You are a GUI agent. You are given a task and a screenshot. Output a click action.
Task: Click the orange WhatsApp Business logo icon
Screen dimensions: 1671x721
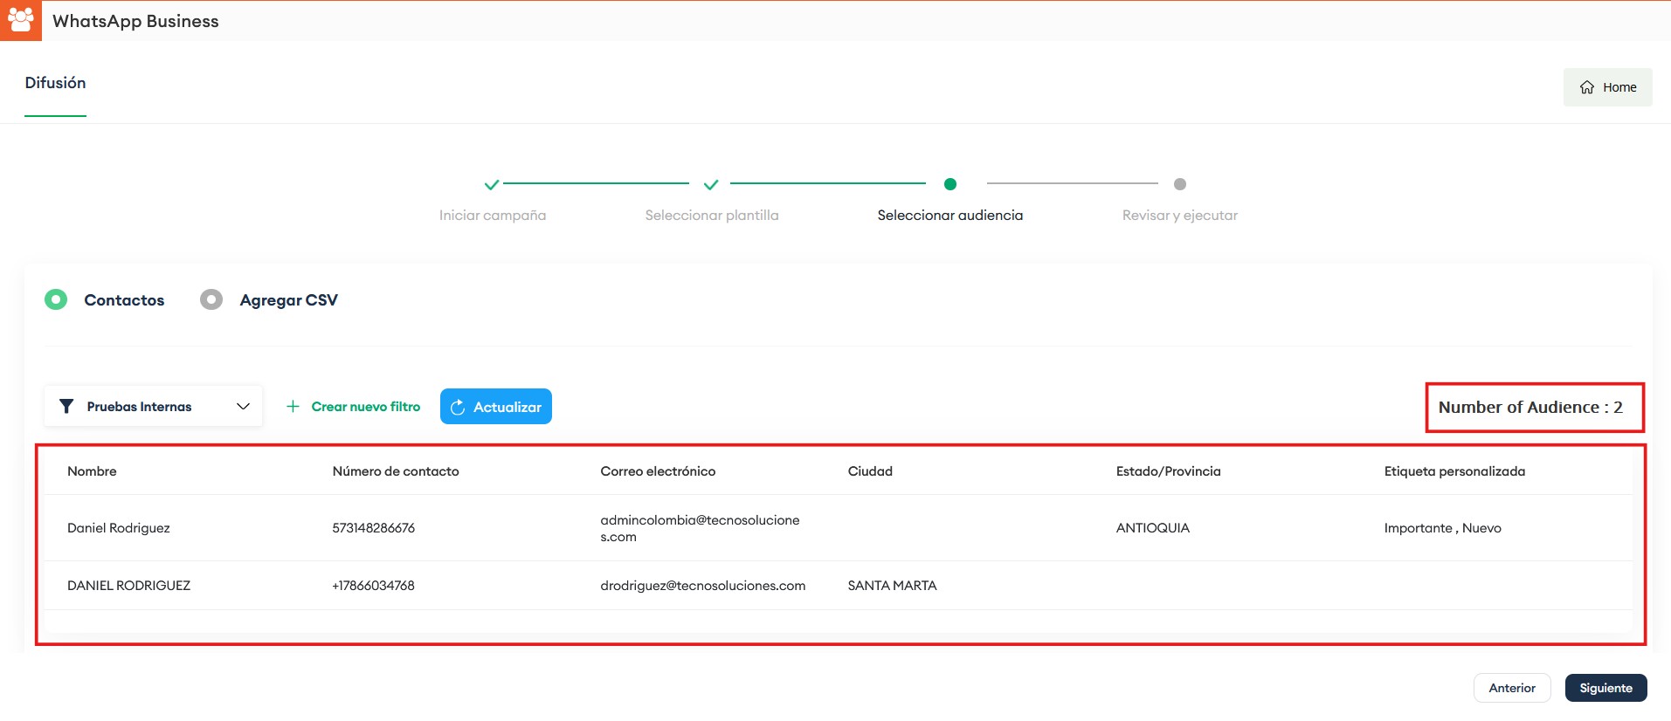[20, 20]
